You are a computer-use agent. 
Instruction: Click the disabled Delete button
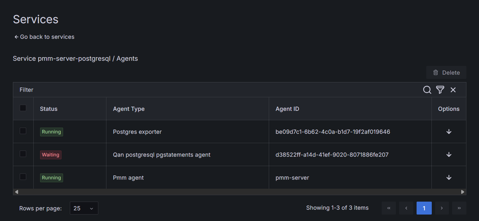pos(446,72)
